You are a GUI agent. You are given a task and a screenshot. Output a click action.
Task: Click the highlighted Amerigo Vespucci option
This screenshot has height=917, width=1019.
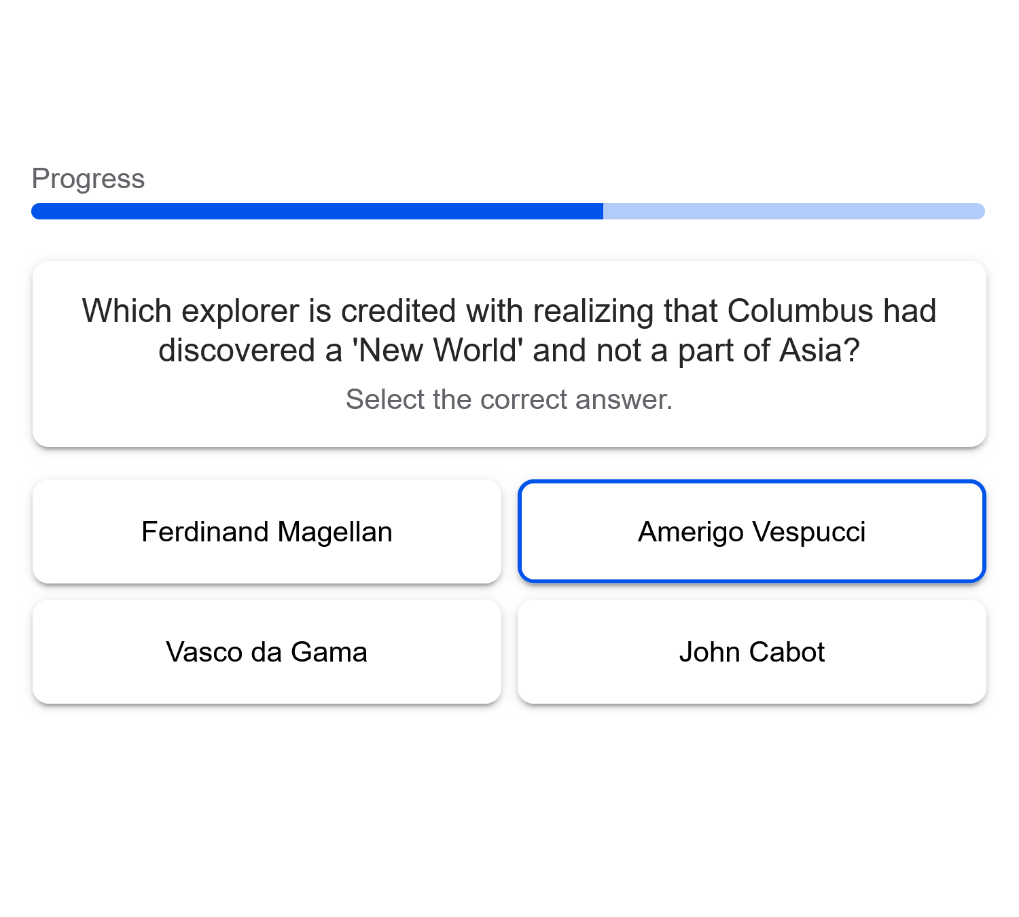[751, 531]
